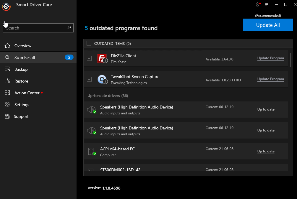Open the hamburger menu icon
The width and height of the screenshot is (297, 199).
click(x=267, y=4)
